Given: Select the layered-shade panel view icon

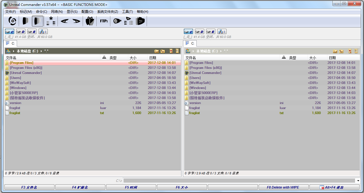Looking at the screenshot, I should point(37,21).
